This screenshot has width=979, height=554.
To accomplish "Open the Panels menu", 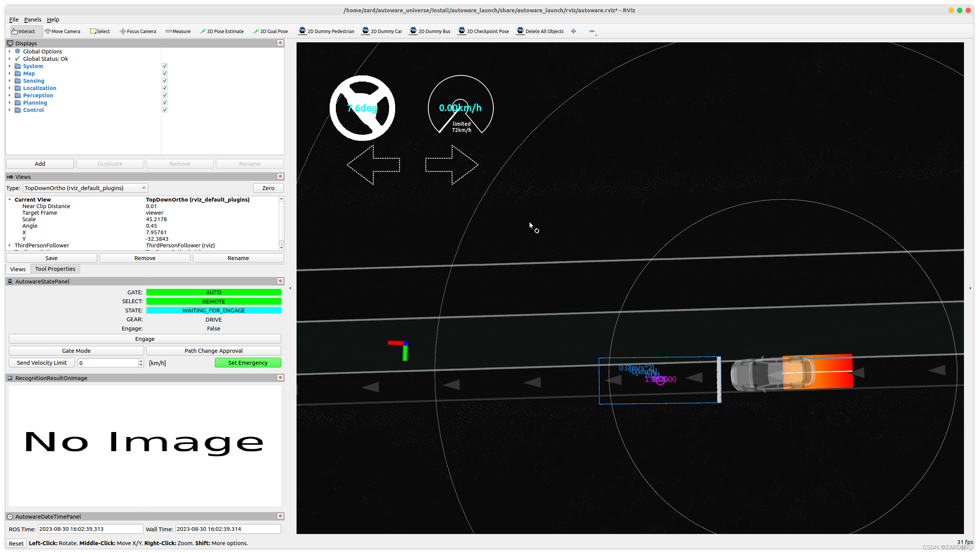I will pos(32,20).
